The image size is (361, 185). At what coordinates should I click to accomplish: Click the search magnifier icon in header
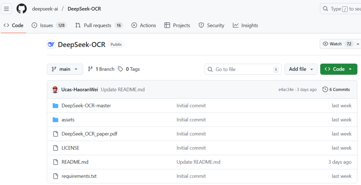(x=326, y=9)
